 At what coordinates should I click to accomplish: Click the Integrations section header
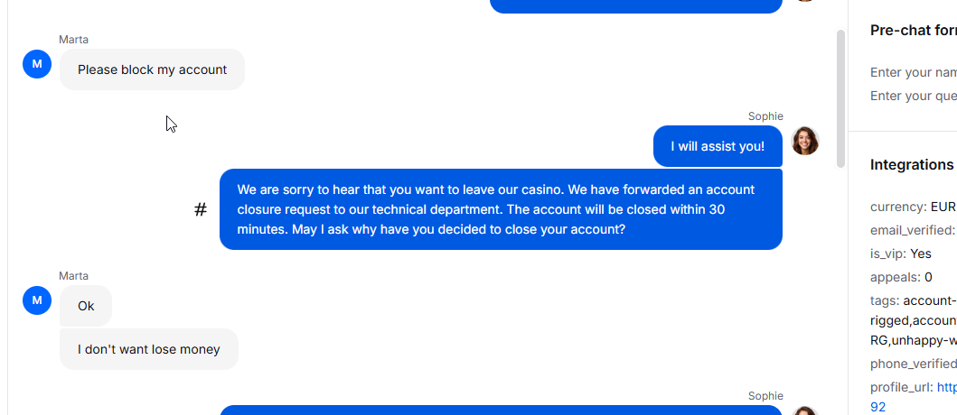tap(911, 164)
